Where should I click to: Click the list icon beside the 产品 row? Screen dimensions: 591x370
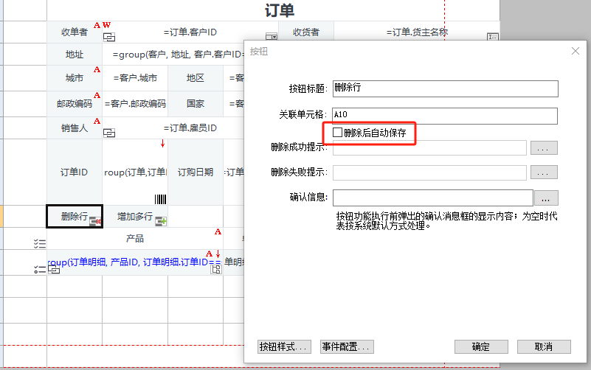(40, 243)
